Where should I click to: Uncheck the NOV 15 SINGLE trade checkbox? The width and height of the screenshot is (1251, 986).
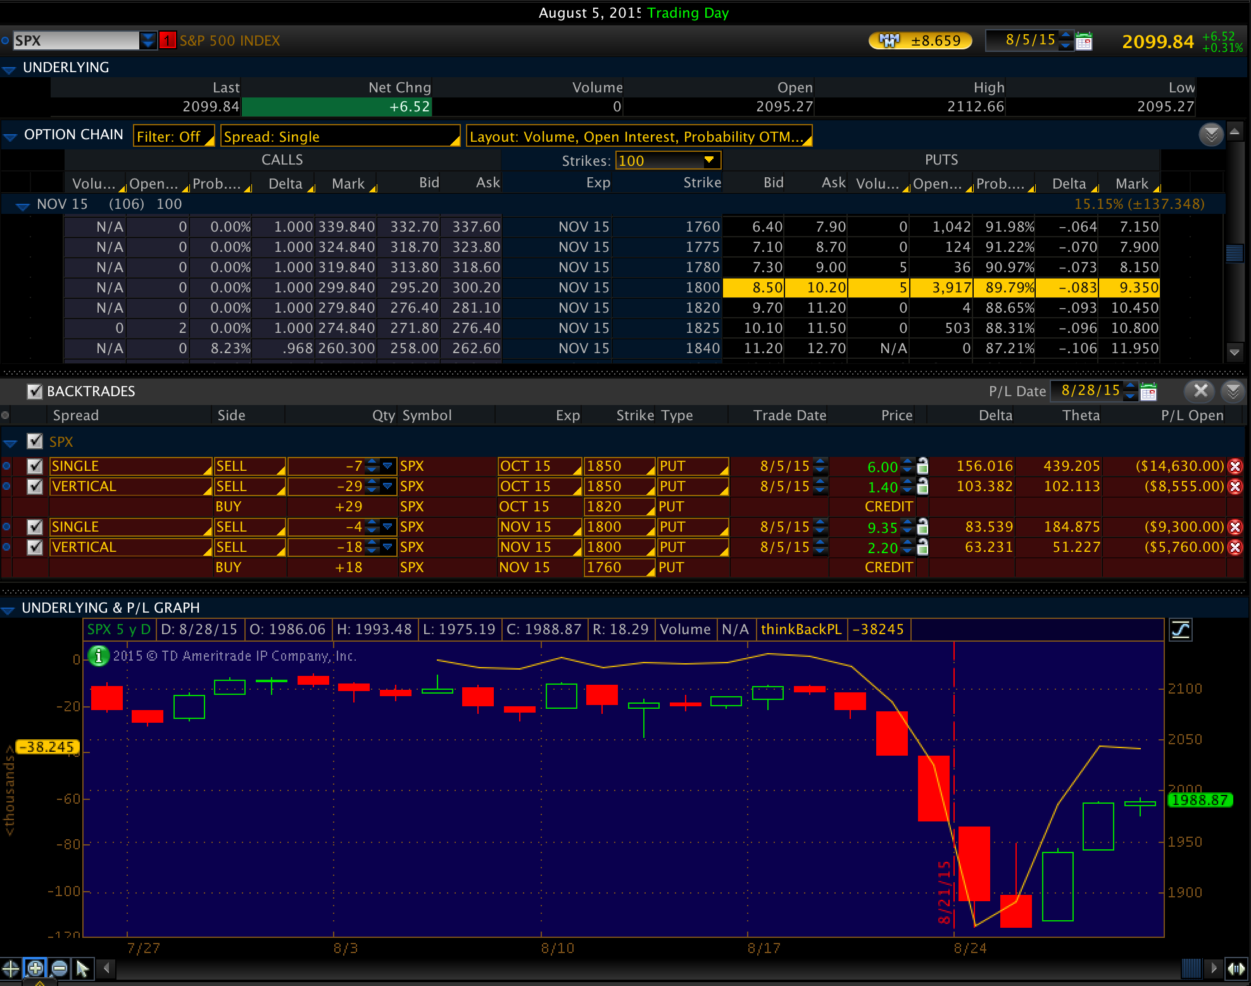coord(35,527)
